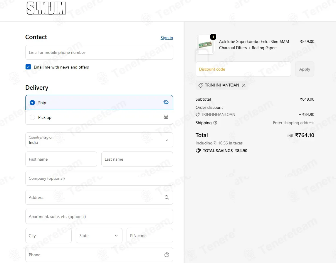This screenshot has width=336, height=263.
Task: Click the ActiTube product thumbnail
Action: (205, 45)
